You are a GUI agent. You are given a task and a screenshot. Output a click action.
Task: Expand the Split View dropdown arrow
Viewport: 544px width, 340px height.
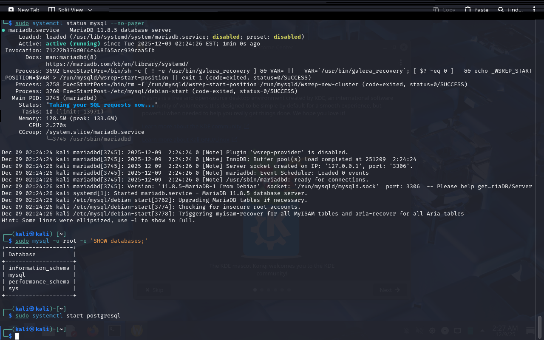tap(90, 10)
